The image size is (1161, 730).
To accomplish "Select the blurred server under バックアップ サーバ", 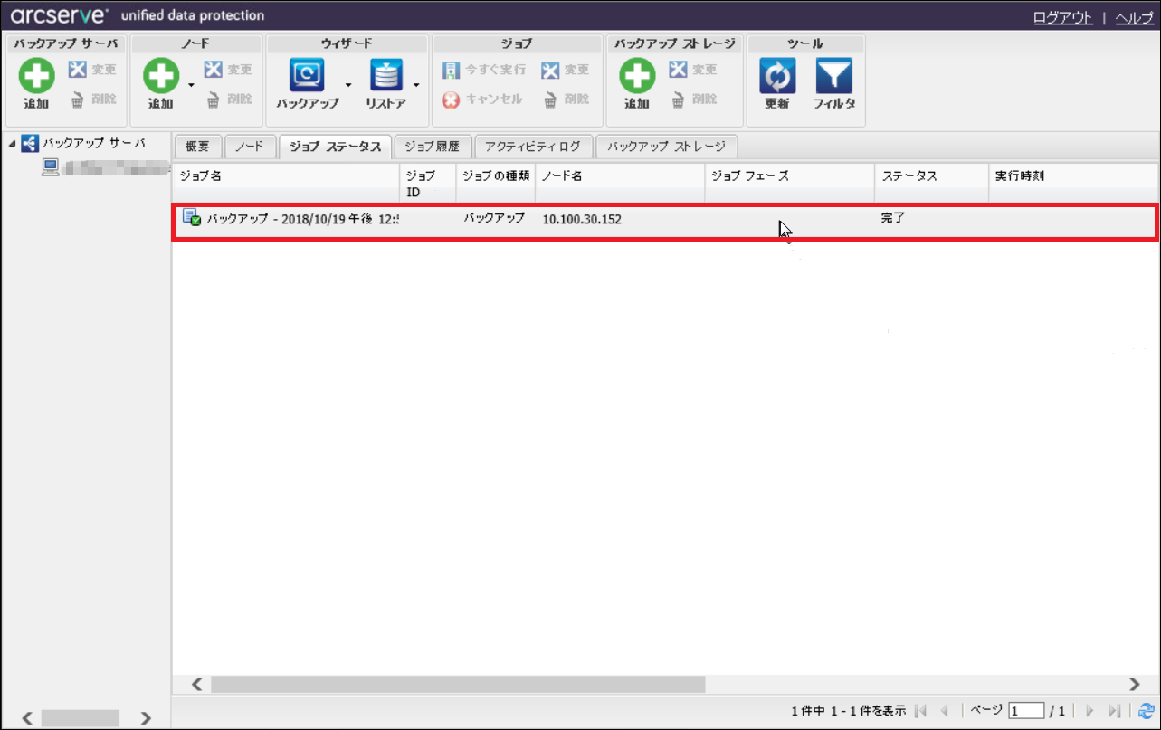I will [115, 166].
